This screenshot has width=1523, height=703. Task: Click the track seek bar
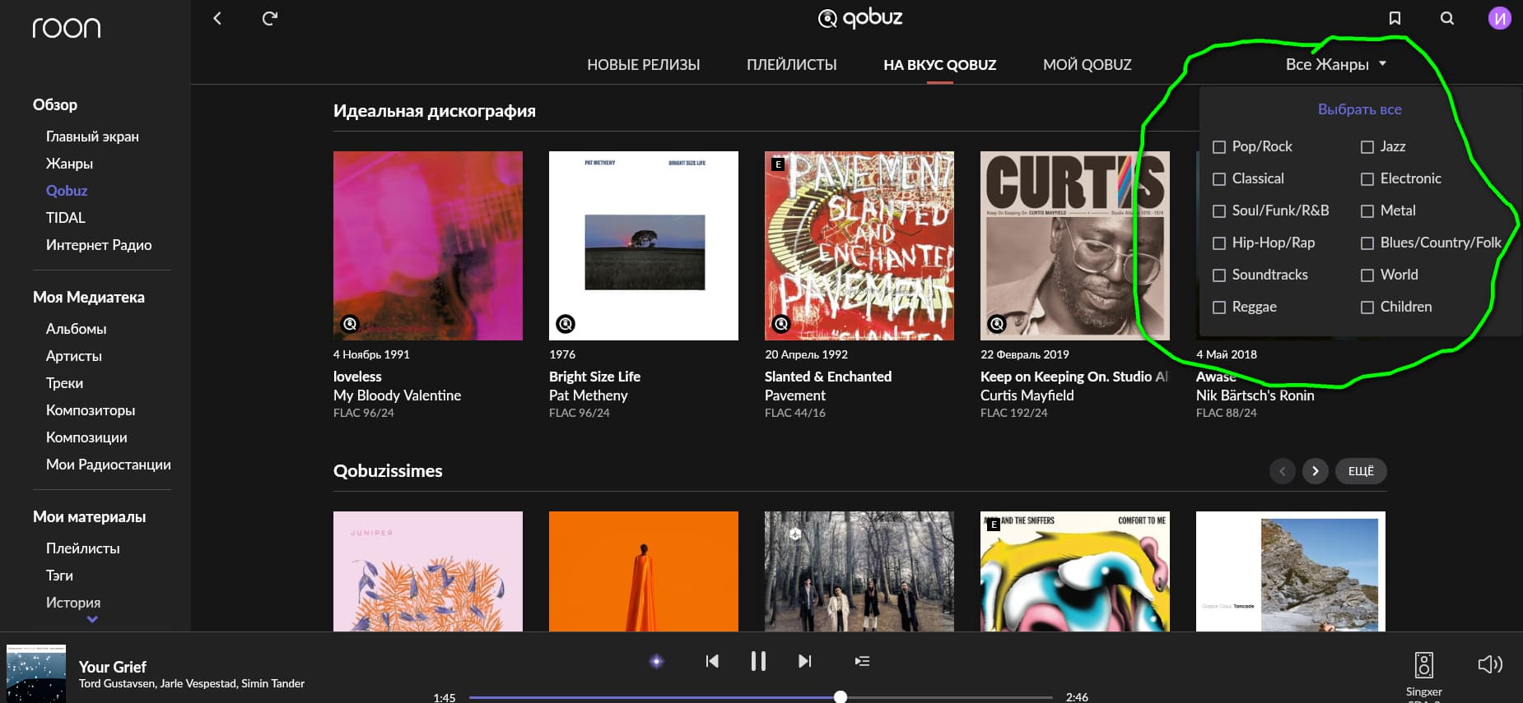point(761,697)
